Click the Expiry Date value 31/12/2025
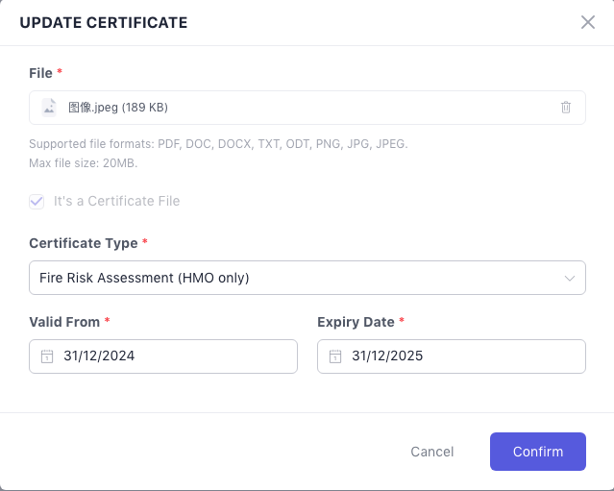 point(387,356)
